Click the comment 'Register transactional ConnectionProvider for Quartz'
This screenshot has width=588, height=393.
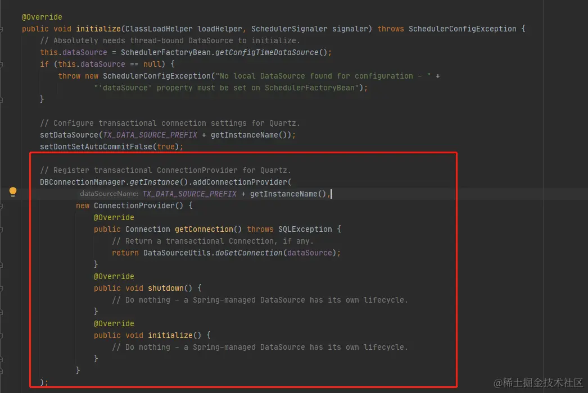click(165, 170)
